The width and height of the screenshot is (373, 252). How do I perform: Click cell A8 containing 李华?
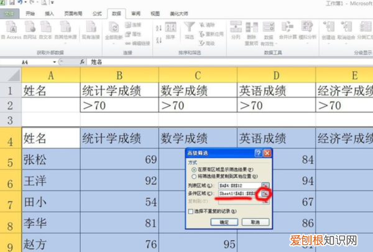point(51,223)
